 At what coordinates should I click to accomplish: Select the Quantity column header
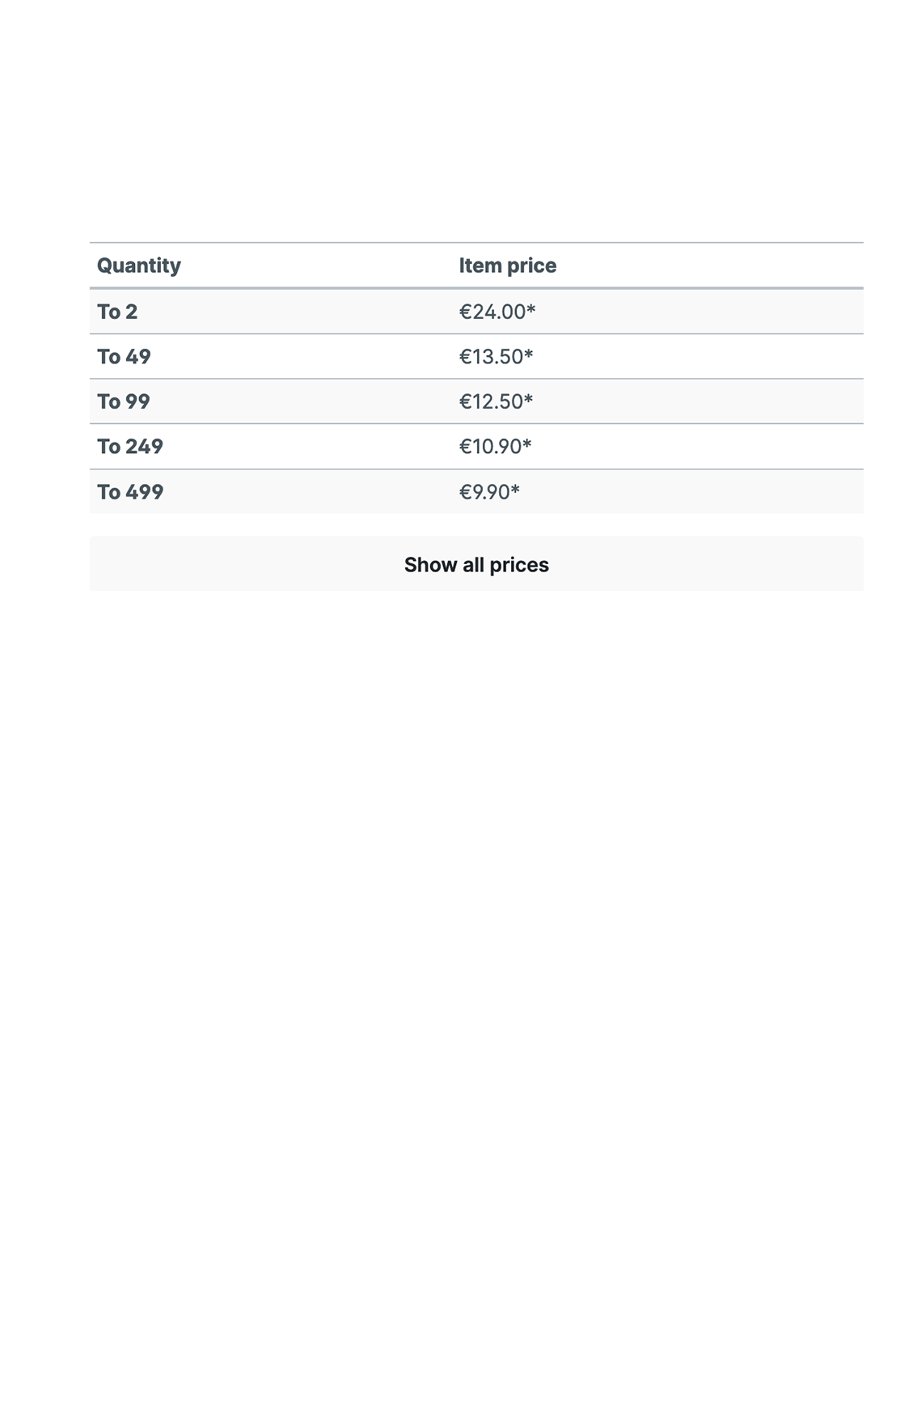[139, 265]
